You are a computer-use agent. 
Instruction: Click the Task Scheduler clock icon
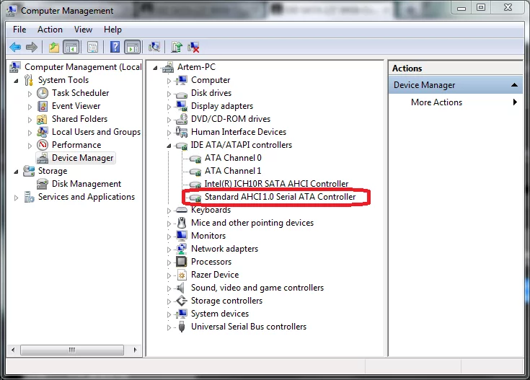pos(43,93)
